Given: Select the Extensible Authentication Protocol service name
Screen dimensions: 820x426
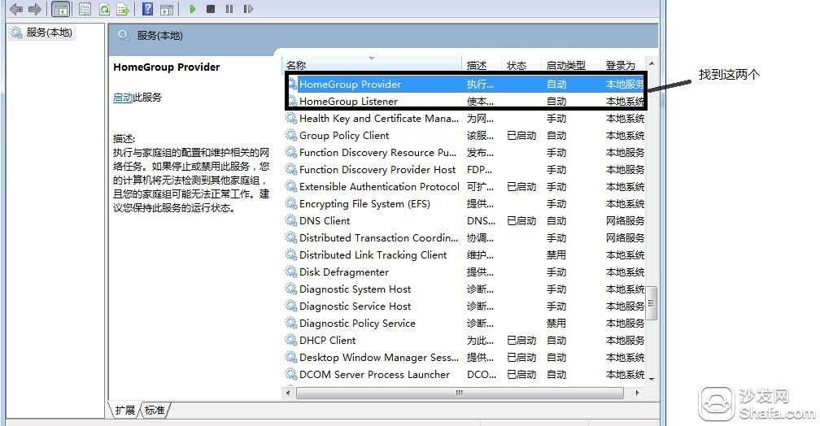Looking at the screenshot, I should (379, 187).
